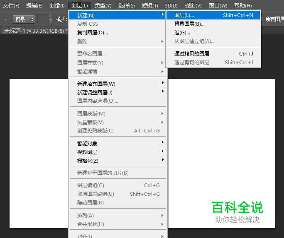The height and width of the screenshot is (238, 284).
Task: Open the tool preset picker arrow
Action: pyautogui.click(x=5, y=19)
